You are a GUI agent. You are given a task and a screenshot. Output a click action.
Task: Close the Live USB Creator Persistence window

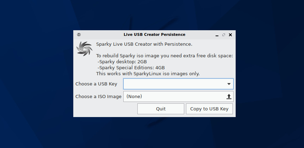coord(230,35)
